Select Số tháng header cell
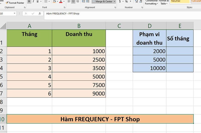The image size is (201, 133). click(180, 38)
